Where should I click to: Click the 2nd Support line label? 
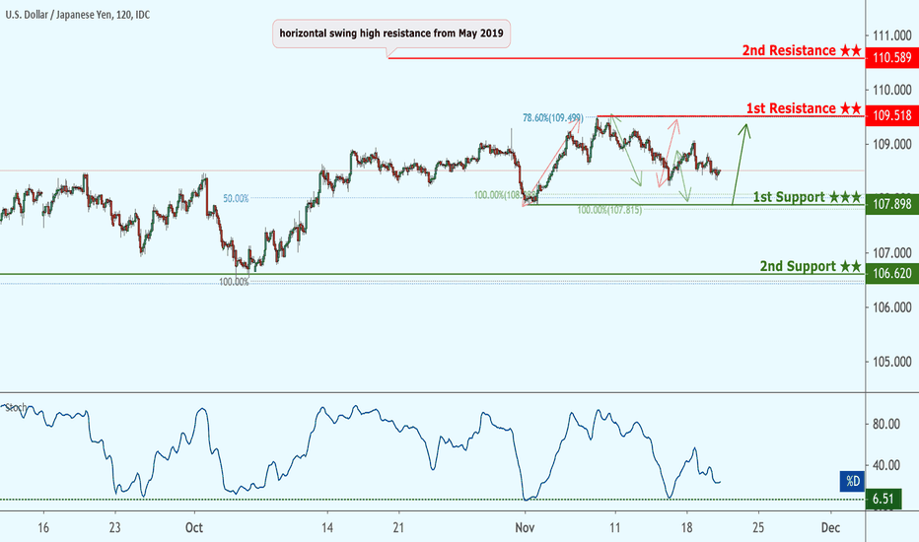click(x=797, y=266)
